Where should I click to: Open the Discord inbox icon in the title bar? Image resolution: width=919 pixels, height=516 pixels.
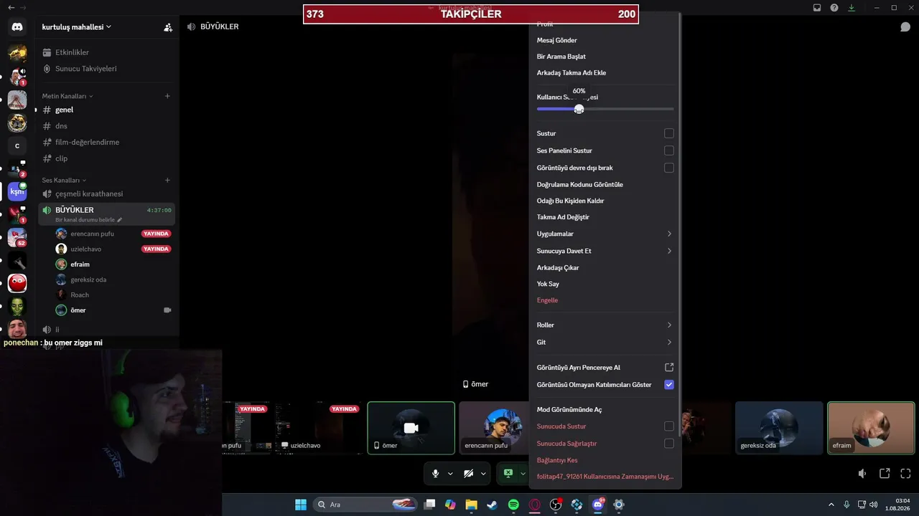(817, 8)
